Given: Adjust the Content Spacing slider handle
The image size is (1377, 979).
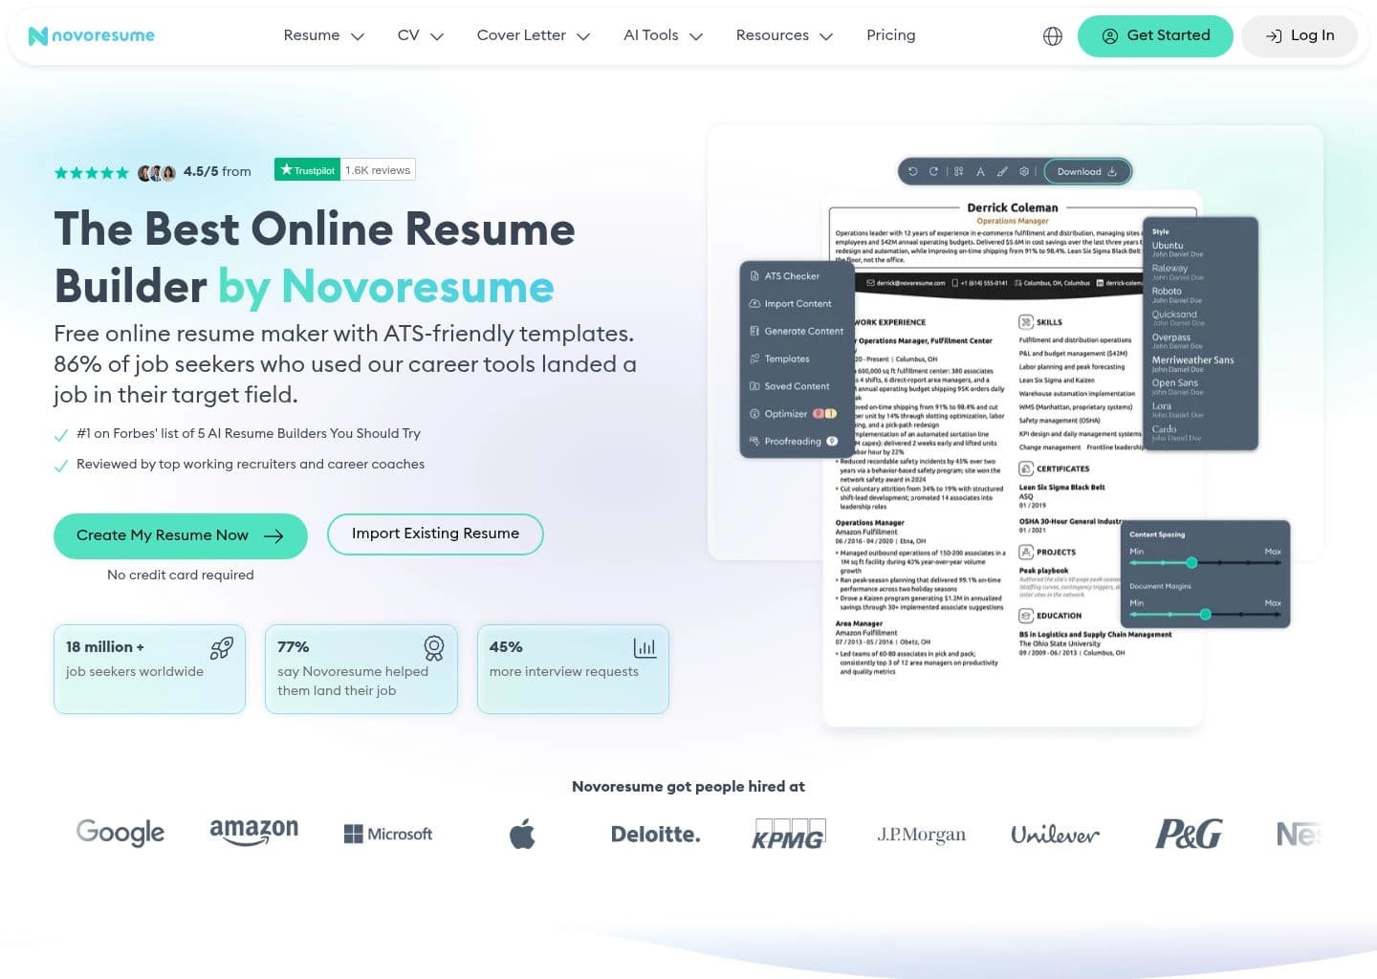Looking at the screenshot, I should (1191, 563).
